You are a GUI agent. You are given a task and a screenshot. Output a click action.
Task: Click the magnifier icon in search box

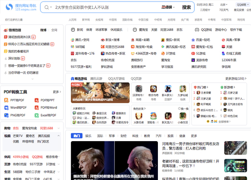(47, 7)
